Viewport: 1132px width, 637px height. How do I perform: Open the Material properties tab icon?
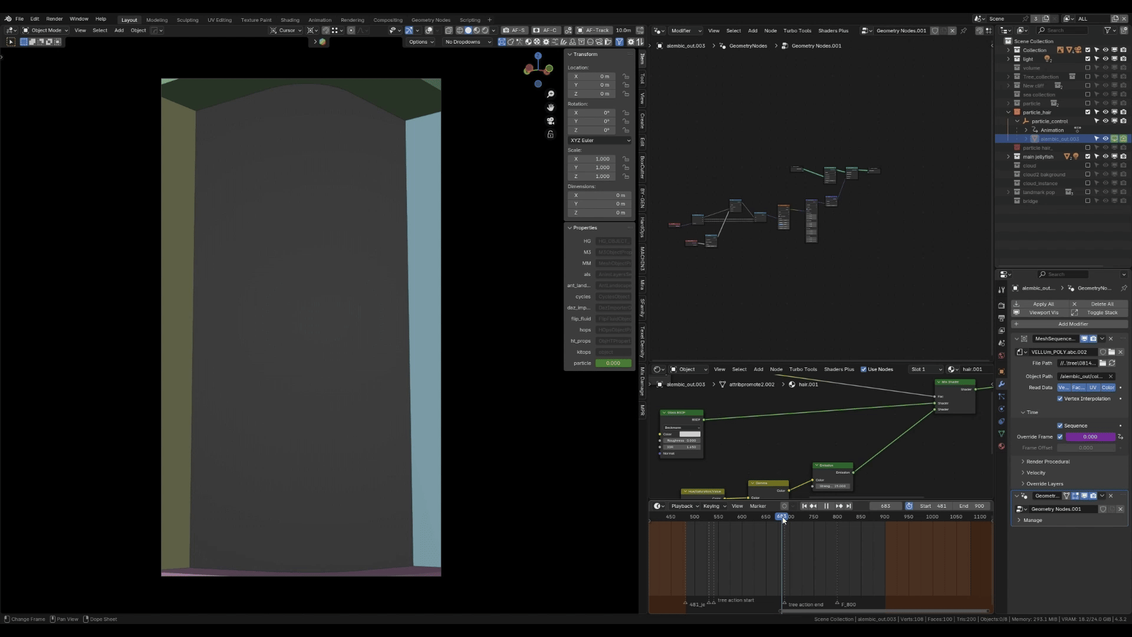coord(1001,446)
